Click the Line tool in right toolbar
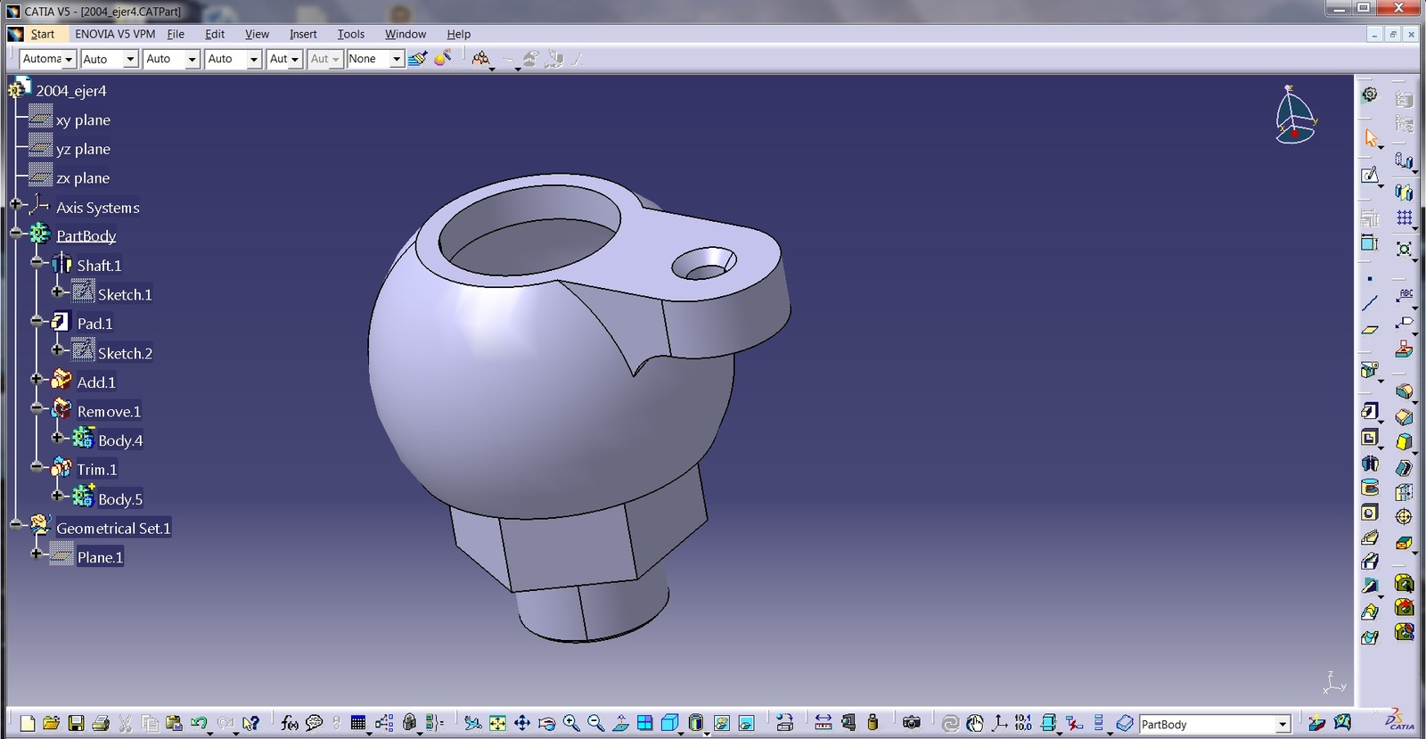Viewport: 1426px width, 739px height. coord(1370,303)
